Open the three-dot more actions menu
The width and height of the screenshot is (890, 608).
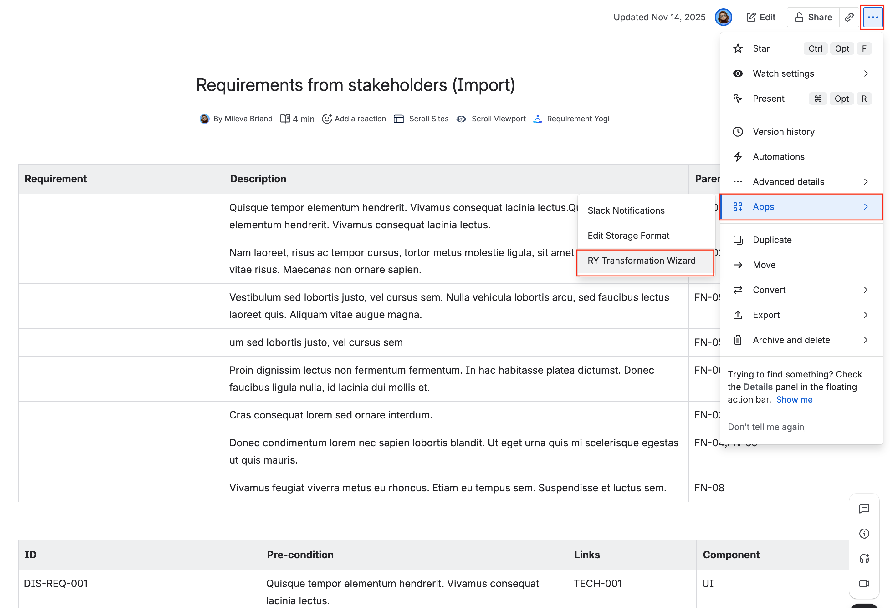(x=872, y=17)
